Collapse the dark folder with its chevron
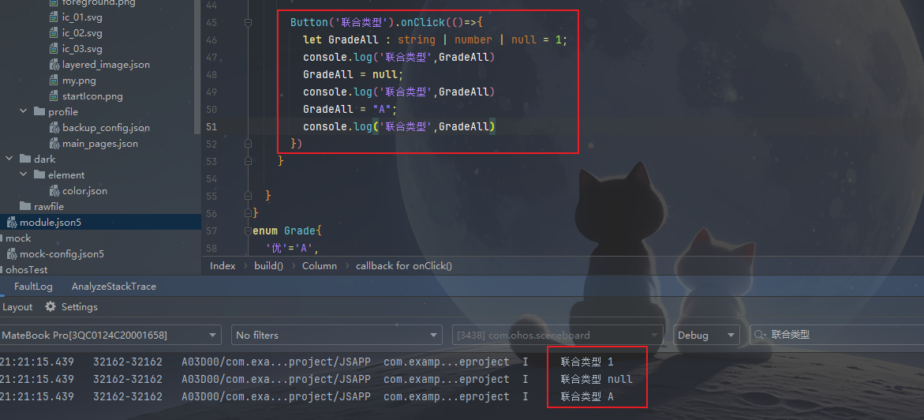 9,159
